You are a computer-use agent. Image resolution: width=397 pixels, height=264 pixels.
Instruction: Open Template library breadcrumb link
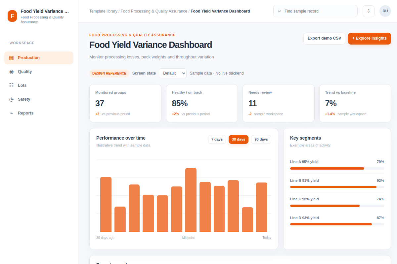coord(103,11)
